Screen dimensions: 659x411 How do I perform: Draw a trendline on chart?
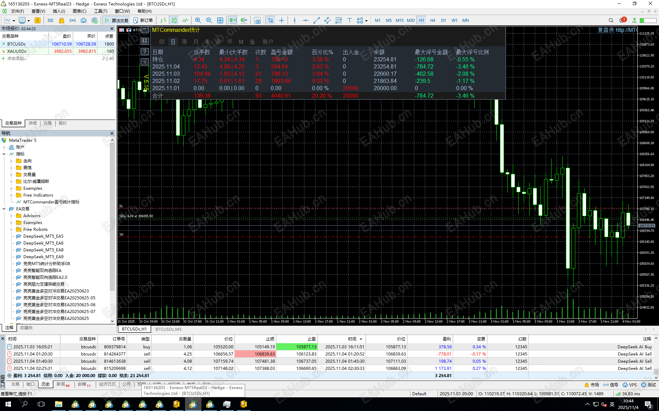(x=316, y=21)
